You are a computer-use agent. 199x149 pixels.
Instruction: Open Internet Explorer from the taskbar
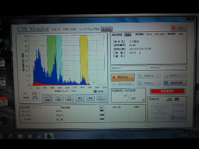[x=11, y=136]
